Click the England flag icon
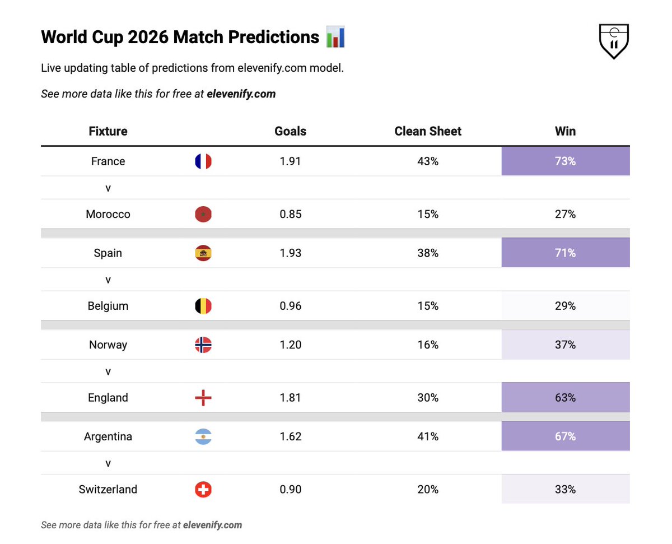The width and height of the screenshot is (672, 544). tap(203, 398)
